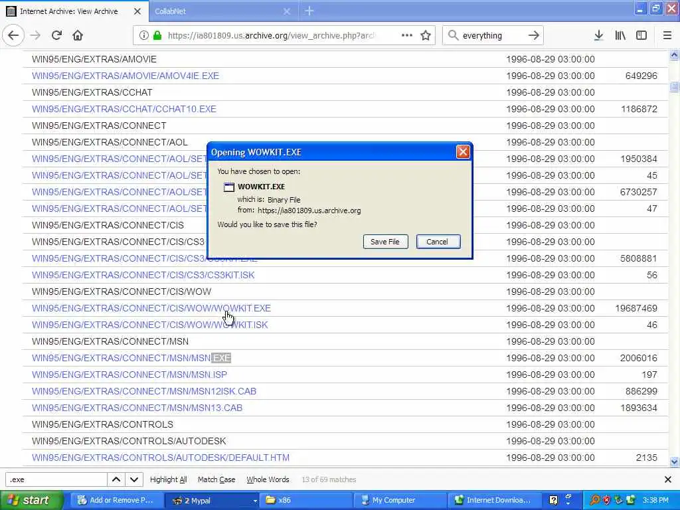Cancel the WOWKIT.EXE download dialog
This screenshot has width=680, height=510.
click(438, 242)
